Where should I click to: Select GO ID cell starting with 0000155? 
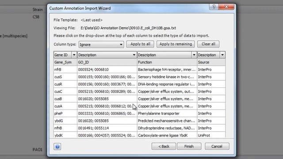click(107, 77)
